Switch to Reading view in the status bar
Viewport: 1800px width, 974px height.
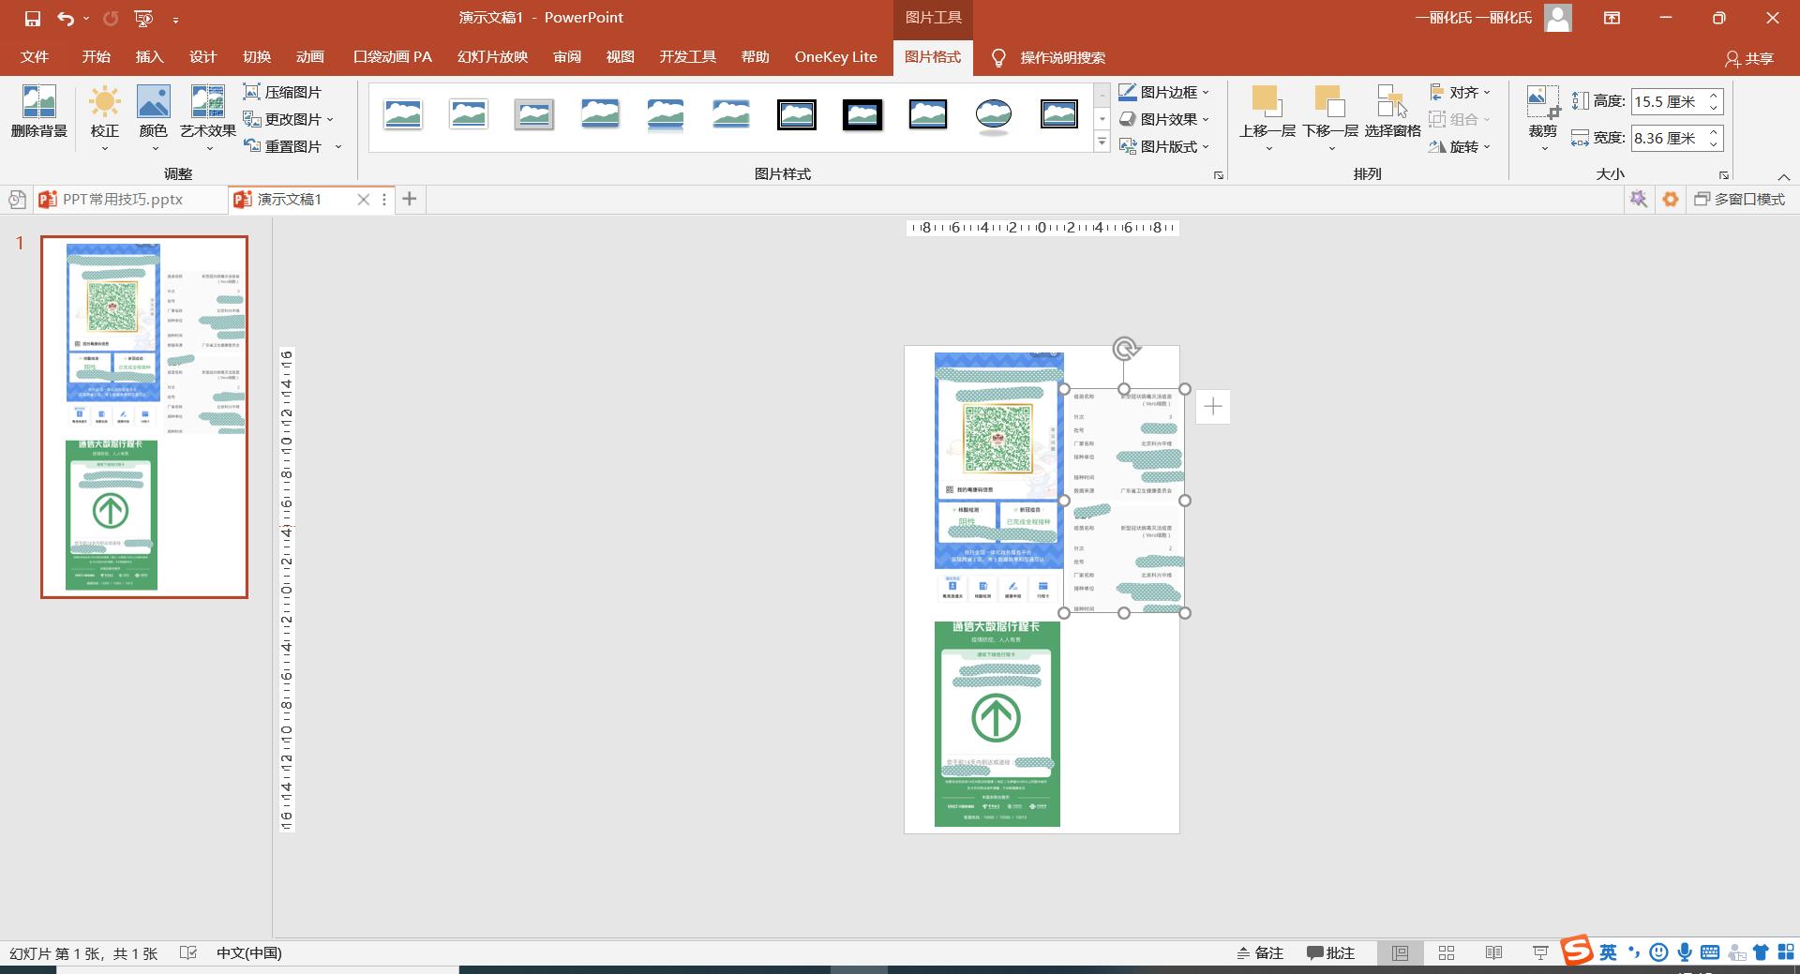(x=1493, y=952)
